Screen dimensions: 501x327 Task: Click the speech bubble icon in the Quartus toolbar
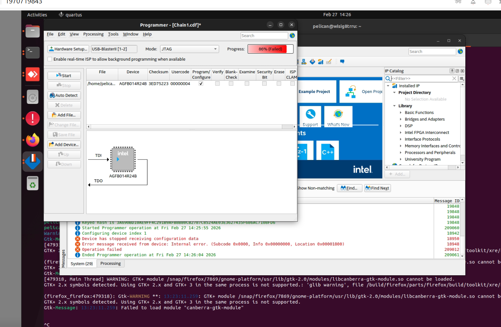pyautogui.click(x=342, y=61)
